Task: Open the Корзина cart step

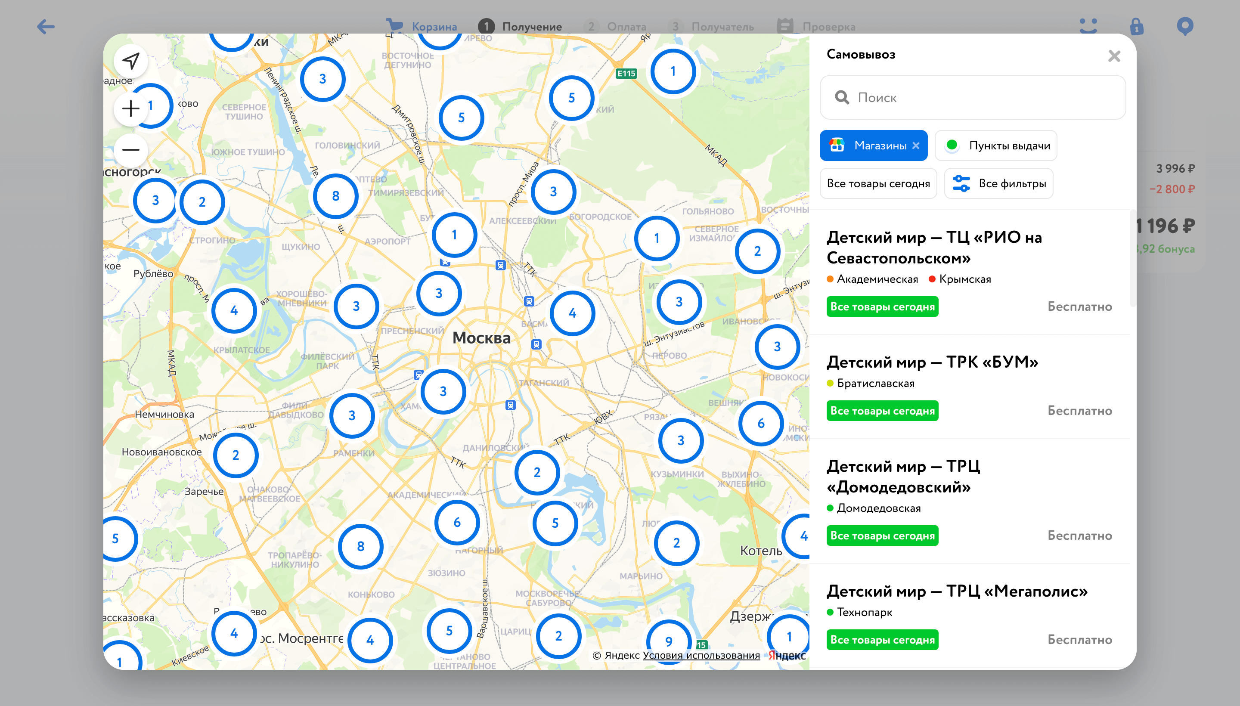Action: pos(421,26)
